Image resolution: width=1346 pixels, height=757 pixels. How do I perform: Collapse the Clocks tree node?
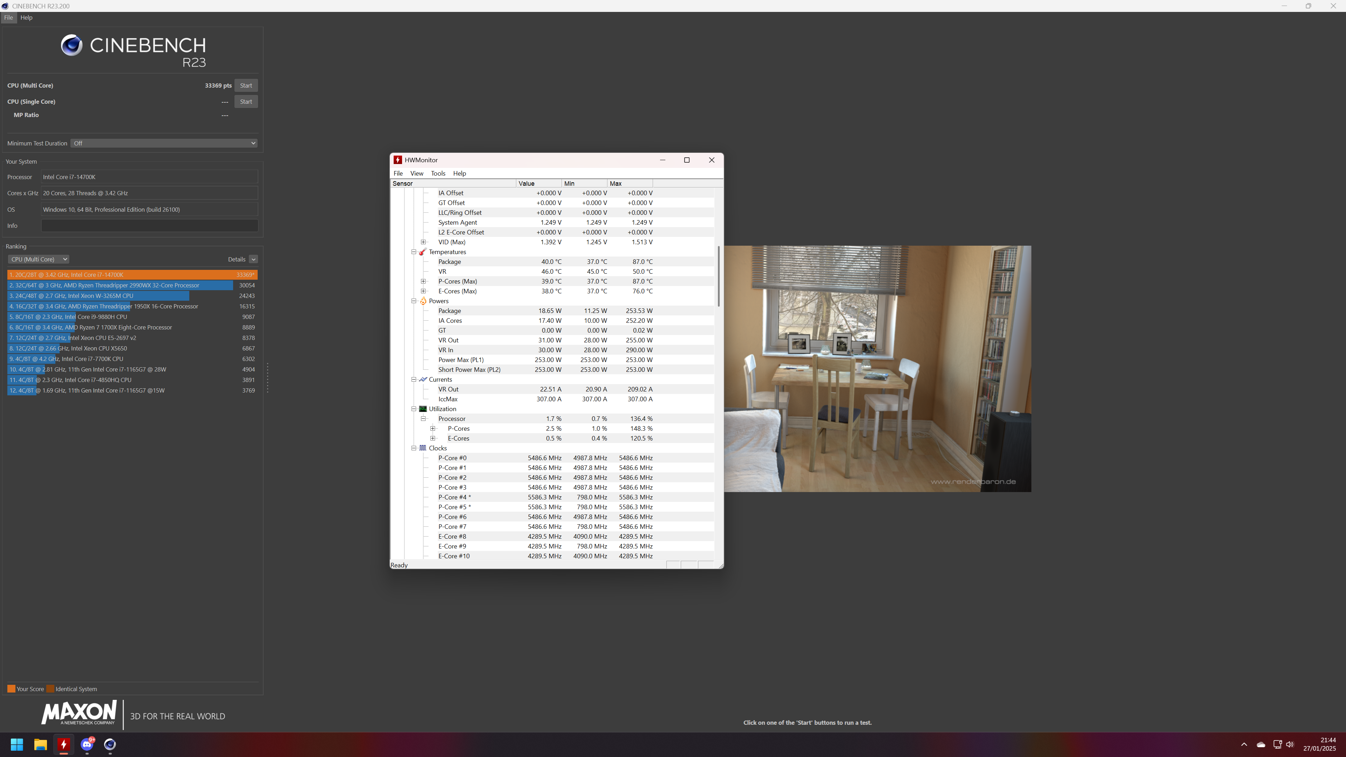(x=414, y=448)
